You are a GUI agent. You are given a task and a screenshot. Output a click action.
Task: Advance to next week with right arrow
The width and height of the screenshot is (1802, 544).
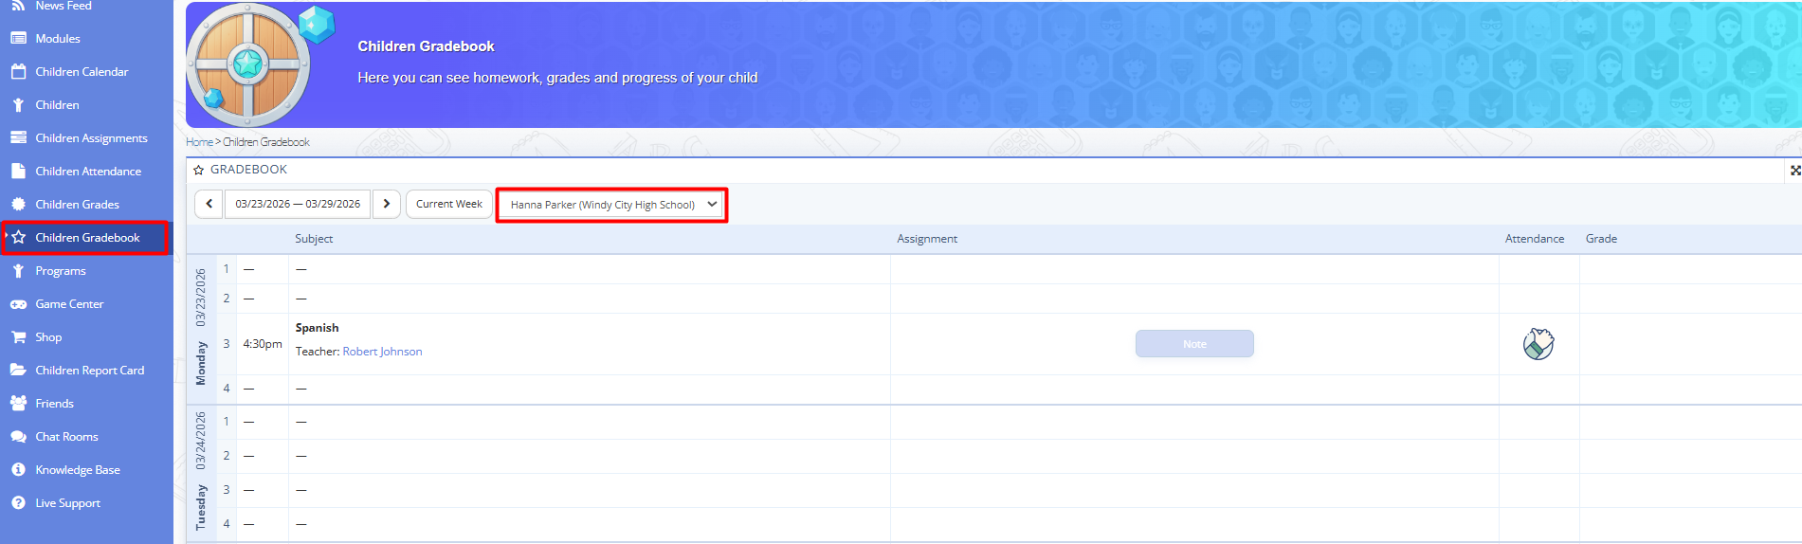click(x=387, y=204)
